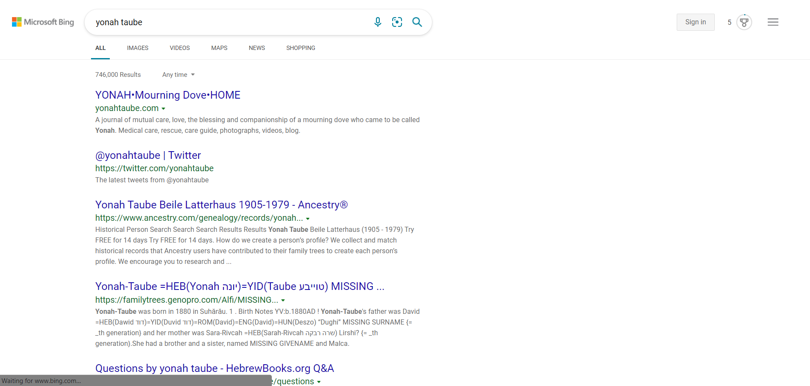Open the hamburger settings menu
The width and height of the screenshot is (810, 386).
(773, 22)
